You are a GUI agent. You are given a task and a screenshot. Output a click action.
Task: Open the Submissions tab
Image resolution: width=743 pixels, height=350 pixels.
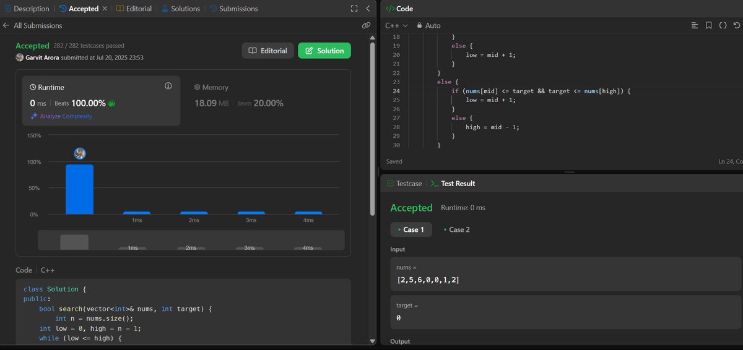click(x=233, y=9)
